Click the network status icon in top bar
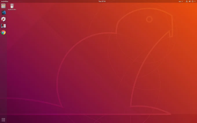The height and width of the screenshot is (123, 197). [187, 1]
